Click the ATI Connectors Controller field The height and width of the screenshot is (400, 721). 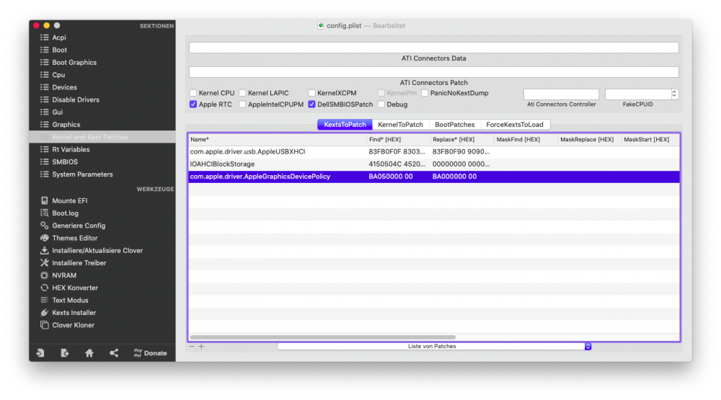pos(561,94)
